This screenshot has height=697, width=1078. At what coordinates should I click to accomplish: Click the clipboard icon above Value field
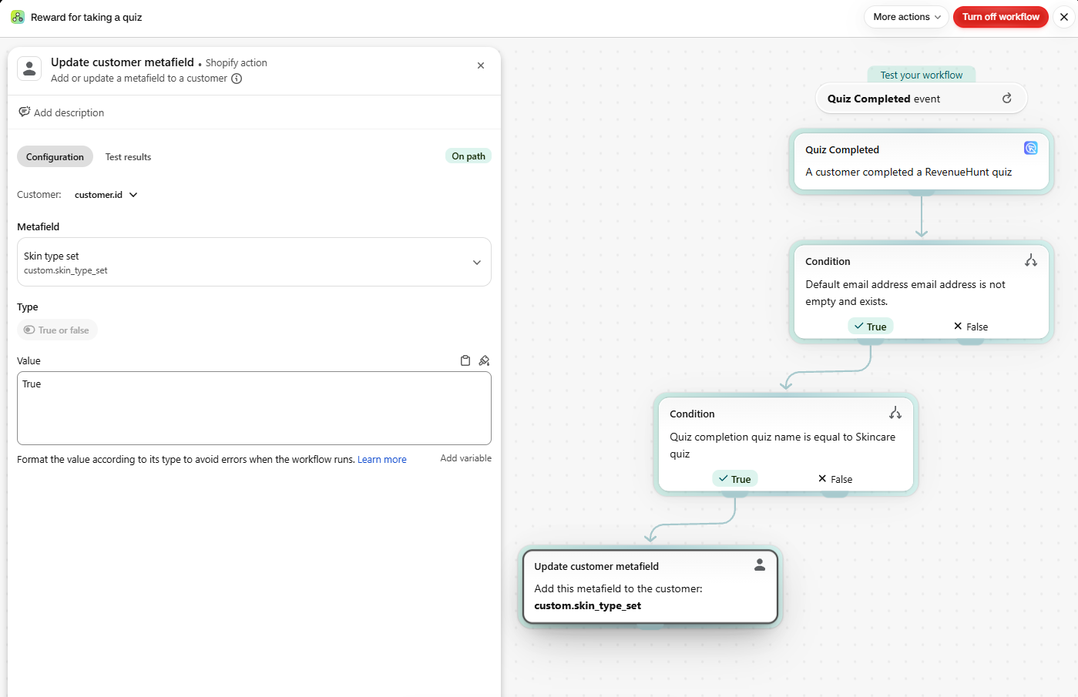click(x=465, y=360)
